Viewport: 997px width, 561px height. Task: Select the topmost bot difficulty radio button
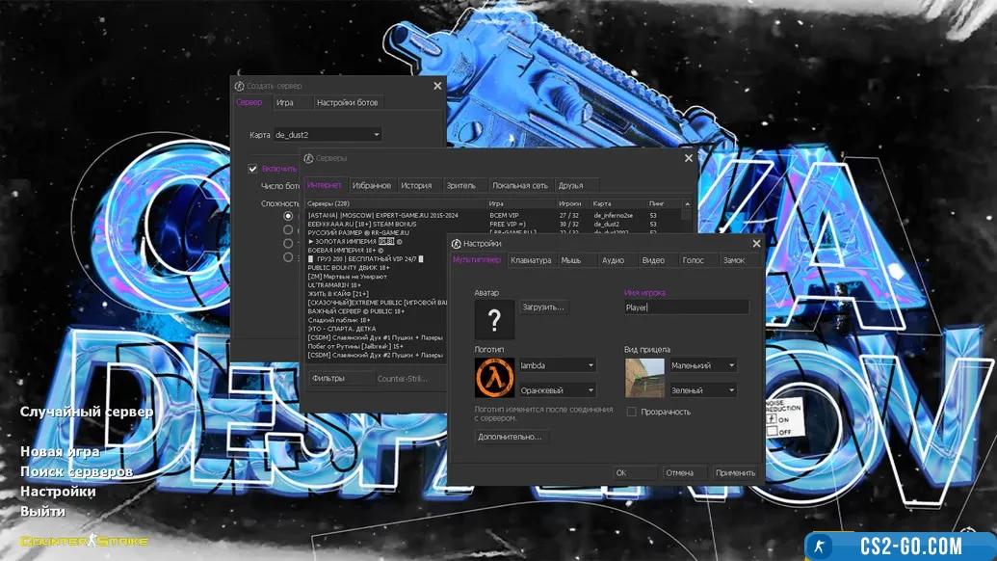(x=288, y=216)
